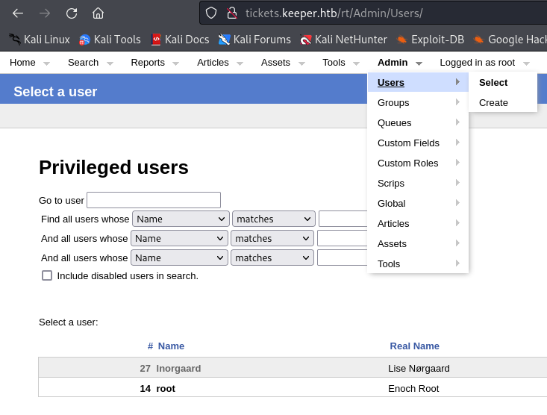The height and width of the screenshot is (415, 547).
Task: Click the browser forward arrow
Action: click(x=45, y=13)
